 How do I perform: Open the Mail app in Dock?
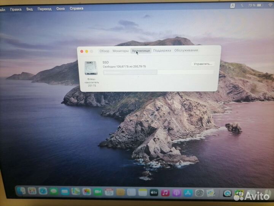tap(65, 192)
